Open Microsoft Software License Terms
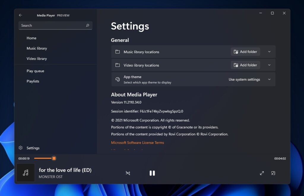Image resolution: width=304 pixels, height=196 pixels. pyautogui.click(x=137, y=142)
